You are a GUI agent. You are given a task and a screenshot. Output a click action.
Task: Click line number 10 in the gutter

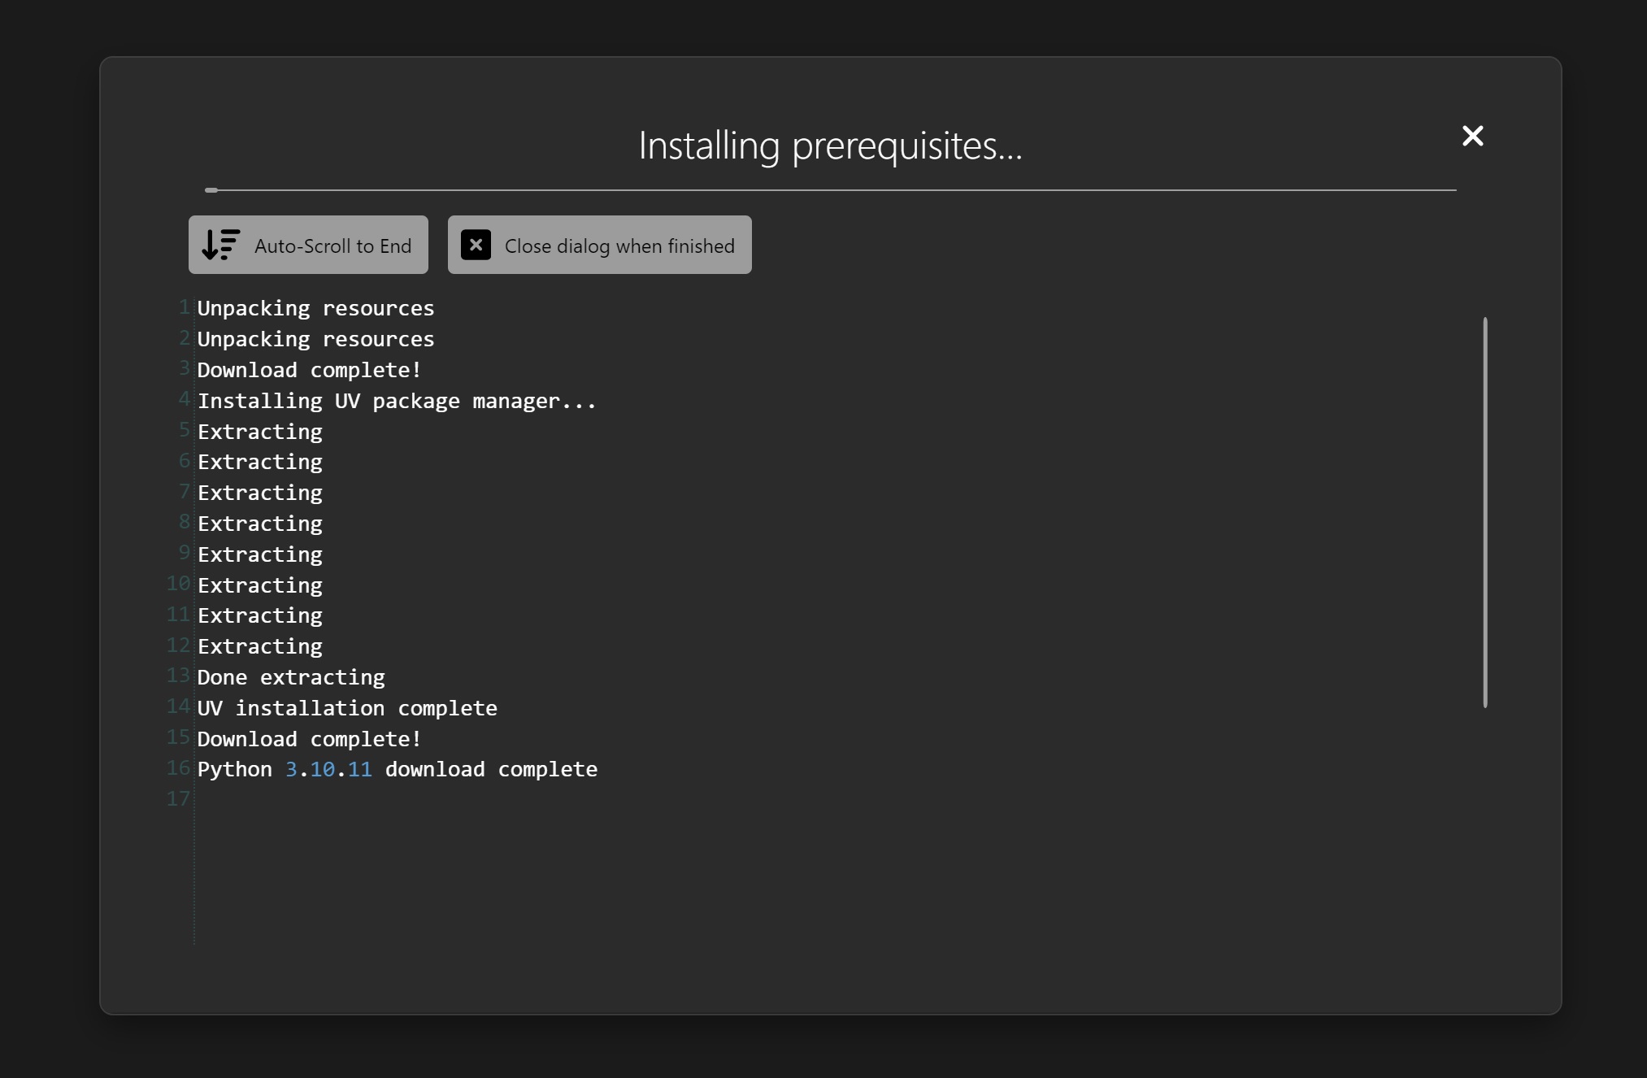[178, 584]
